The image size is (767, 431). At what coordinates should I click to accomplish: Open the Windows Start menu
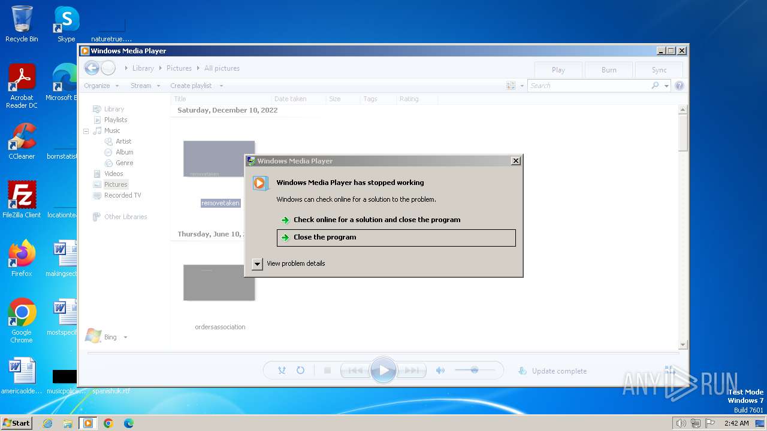click(17, 423)
